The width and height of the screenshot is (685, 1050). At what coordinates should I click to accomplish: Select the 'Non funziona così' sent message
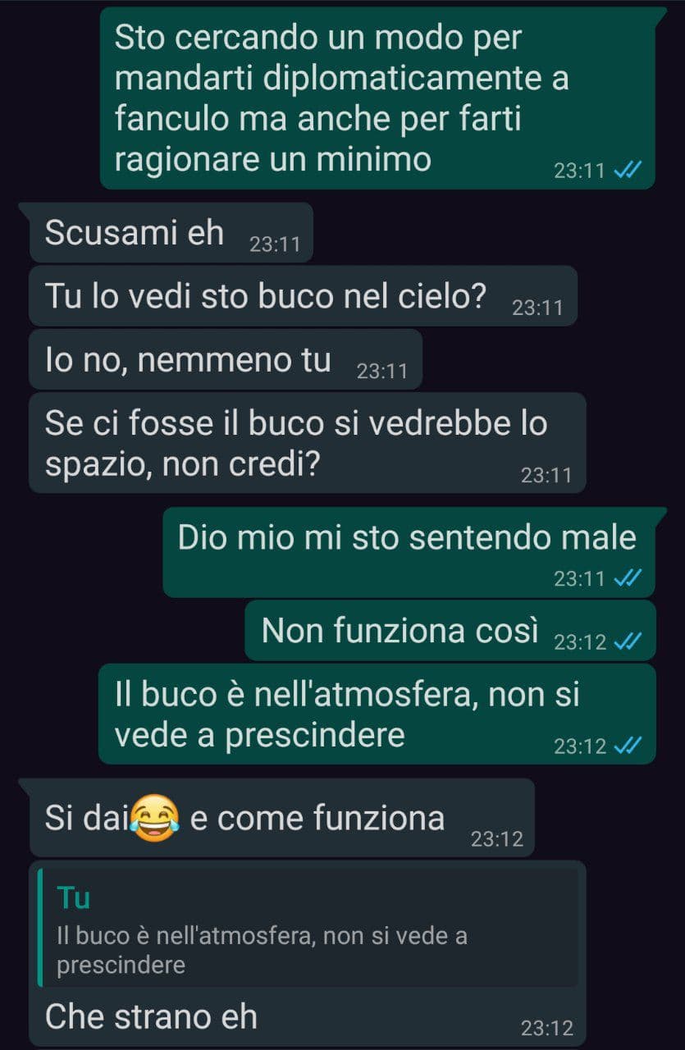(x=450, y=631)
